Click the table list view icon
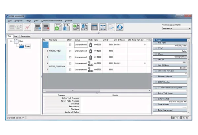 [94, 27]
